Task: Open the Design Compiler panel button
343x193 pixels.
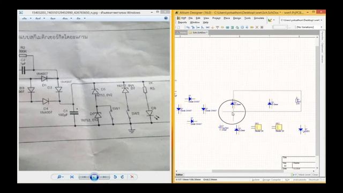Action: [x=272, y=180]
